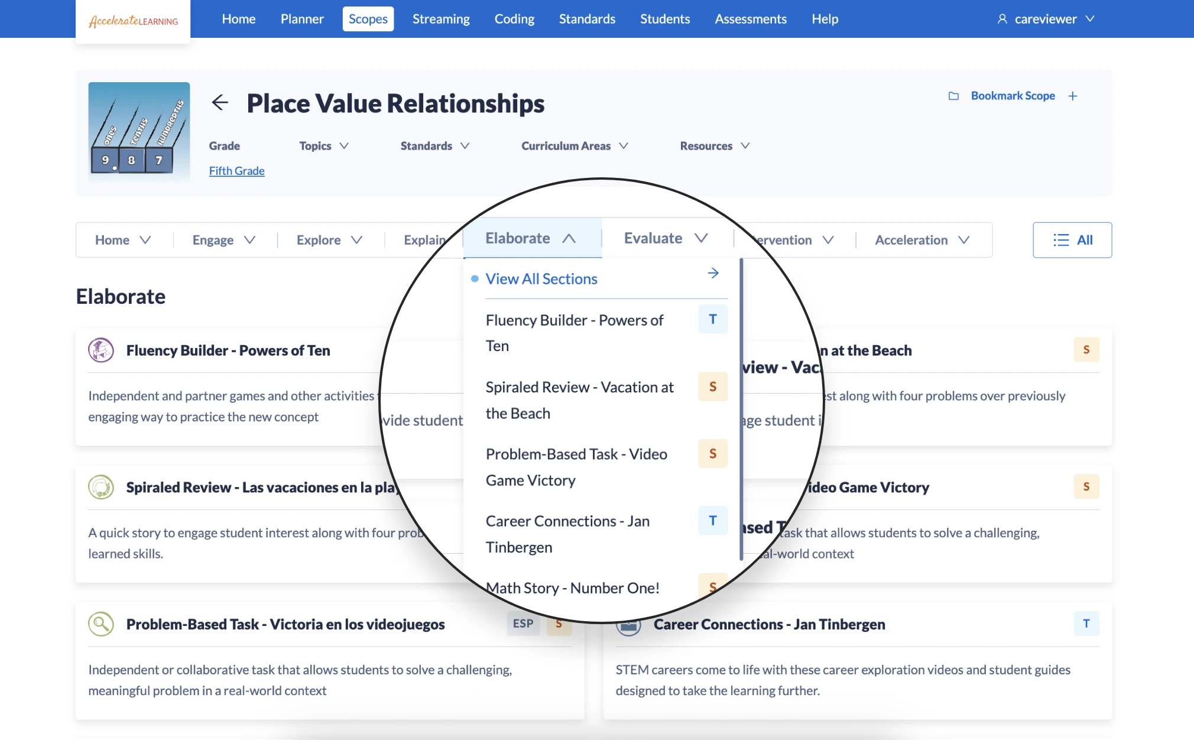
Task: Click the AccelerateLearning logo
Action: click(x=133, y=21)
